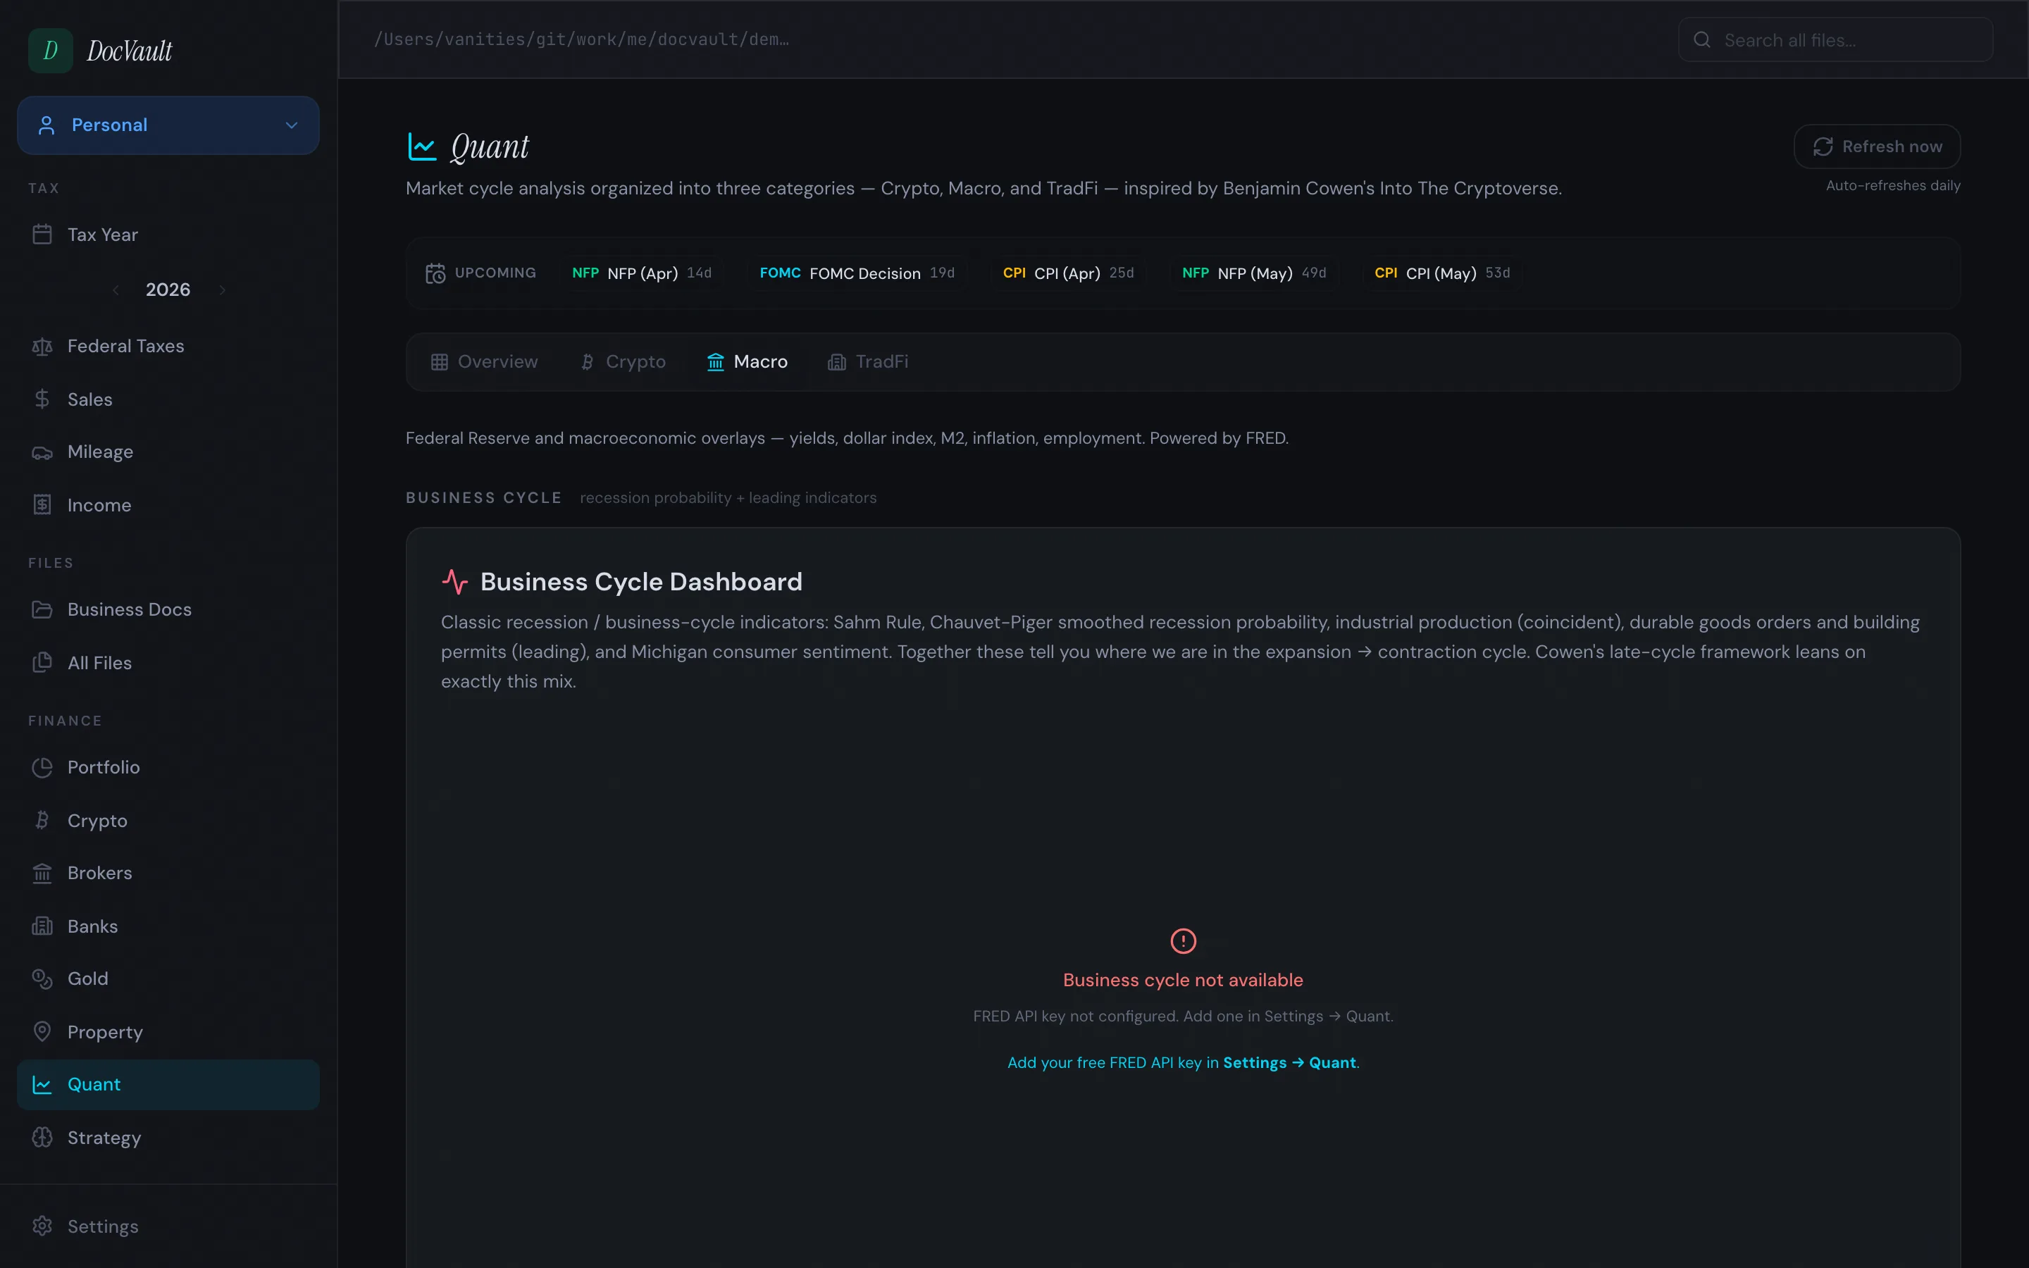The width and height of the screenshot is (2029, 1268).
Task: Click the Banks building icon
Action: pyautogui.click(x=42, y=926)
